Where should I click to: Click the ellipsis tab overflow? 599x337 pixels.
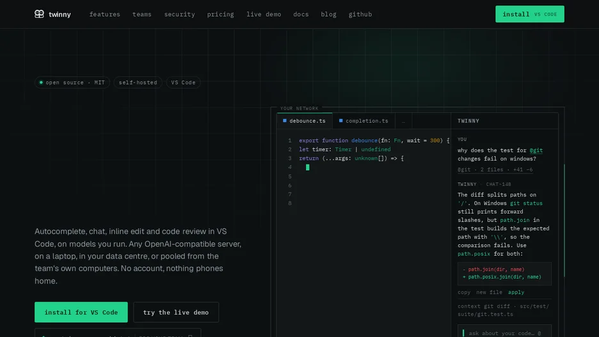403,121
